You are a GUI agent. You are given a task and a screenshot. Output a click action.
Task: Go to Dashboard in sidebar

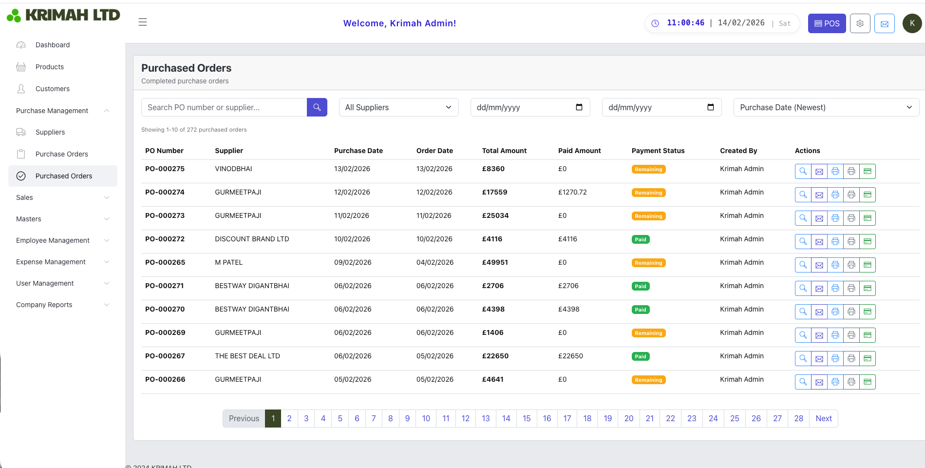click(53, 45)
